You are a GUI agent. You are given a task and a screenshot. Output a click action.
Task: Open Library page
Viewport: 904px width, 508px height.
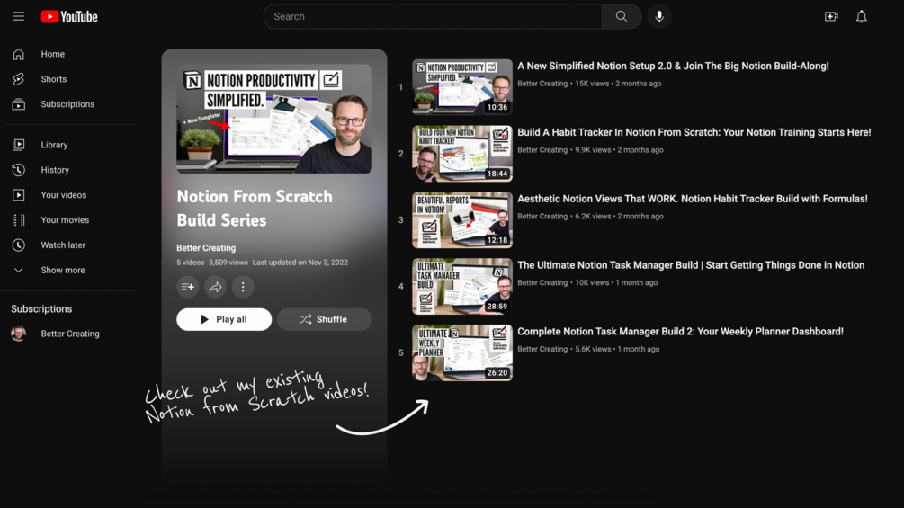(54, 145)
